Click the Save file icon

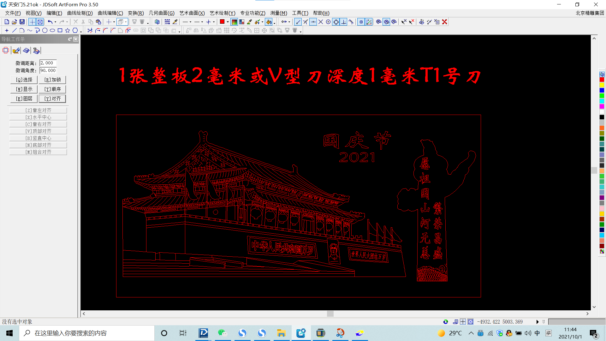click(22, 22)
